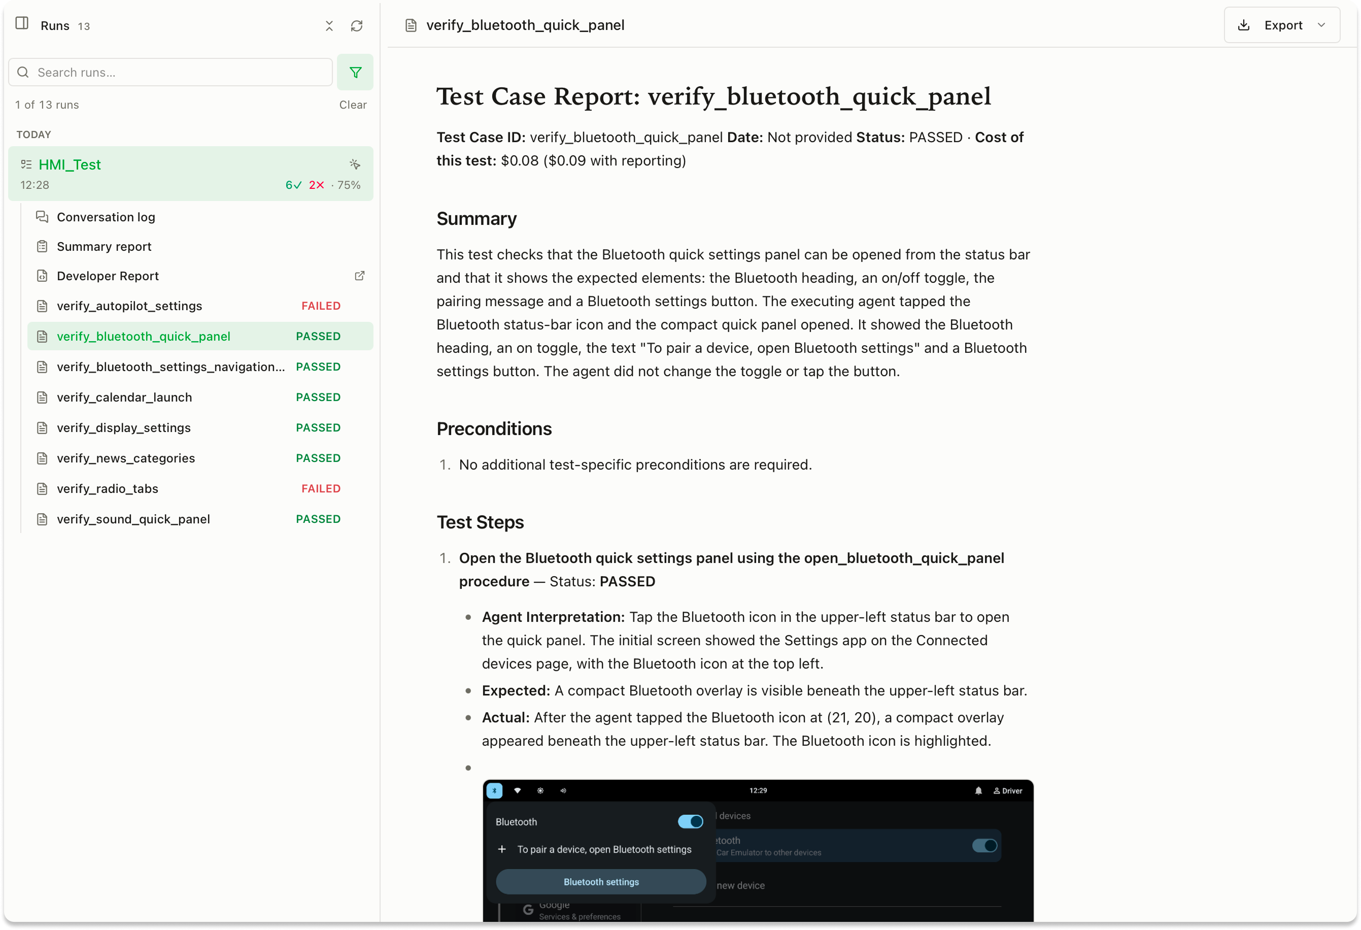The width and height of the screenshot is (1361, 930).
Task: Click the magnifier icon in search
Action: (x=23, y=72)
